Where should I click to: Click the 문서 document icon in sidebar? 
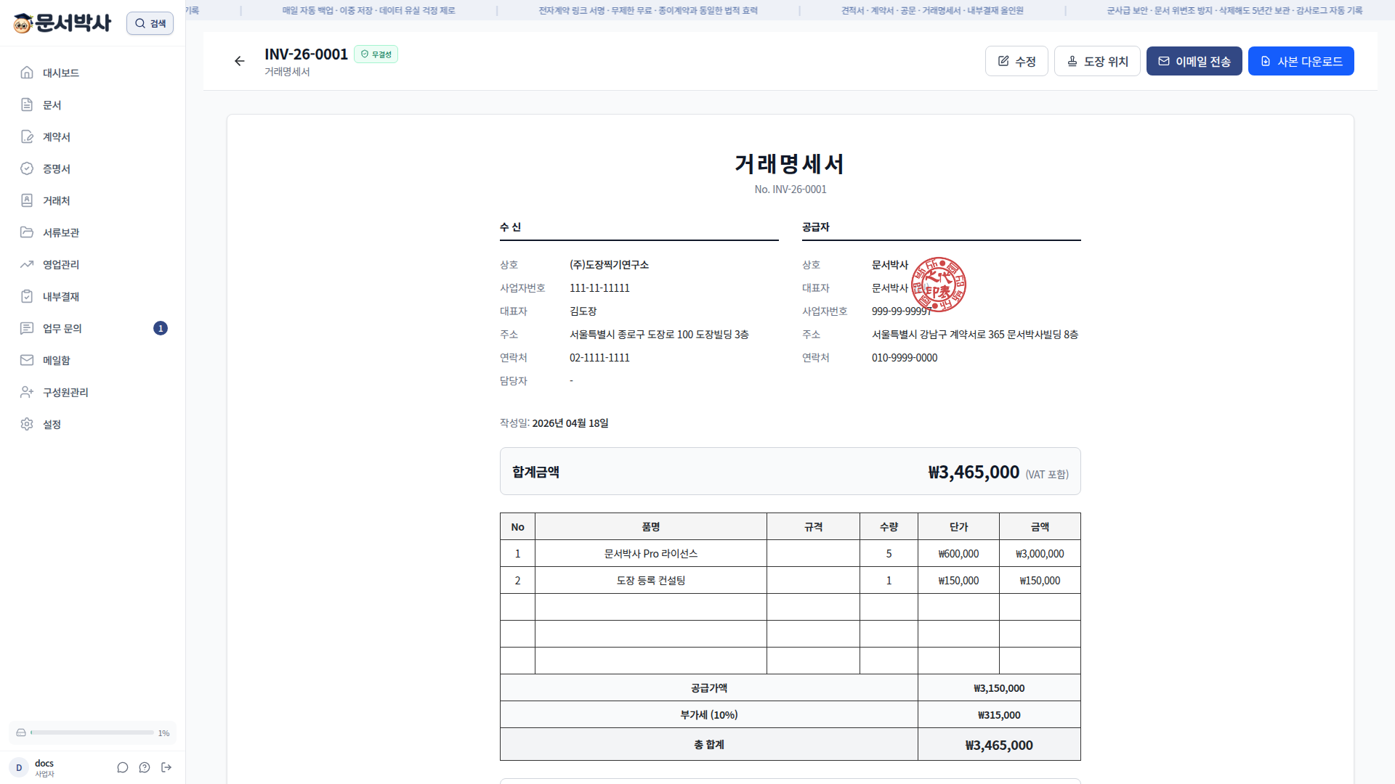[x=27, y=105]
